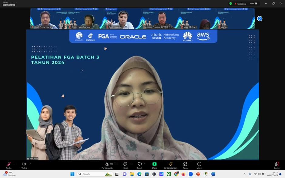Open the React emoji menu
Screen dimensions: 285x178
[139, 165]
